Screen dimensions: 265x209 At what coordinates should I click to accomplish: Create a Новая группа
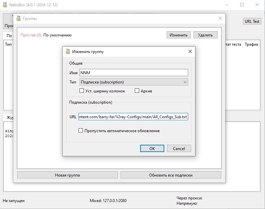pos(67,175)
